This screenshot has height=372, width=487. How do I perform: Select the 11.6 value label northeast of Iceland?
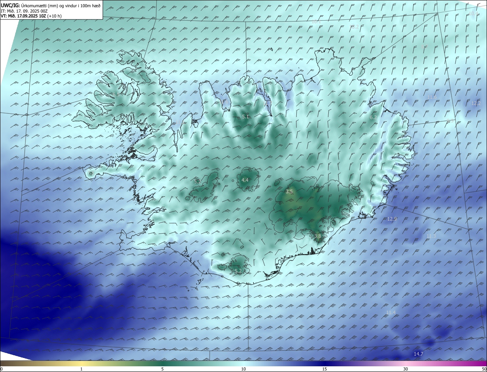(431, 97)
